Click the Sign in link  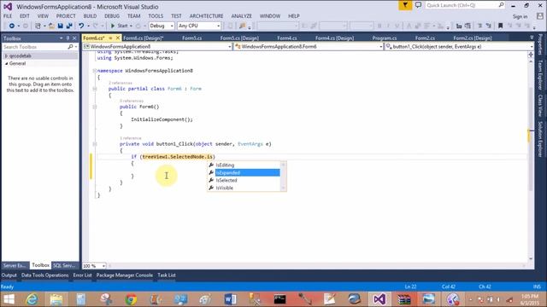(520, 16)
